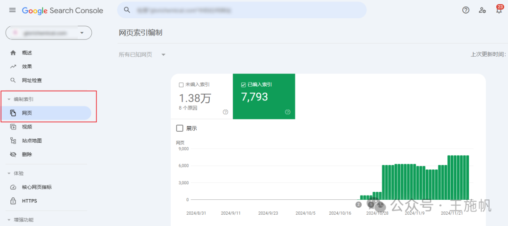The image size is (508, 226).
Task: Click the padlock icon beside HTTPS
Action: tap(13, 201)
